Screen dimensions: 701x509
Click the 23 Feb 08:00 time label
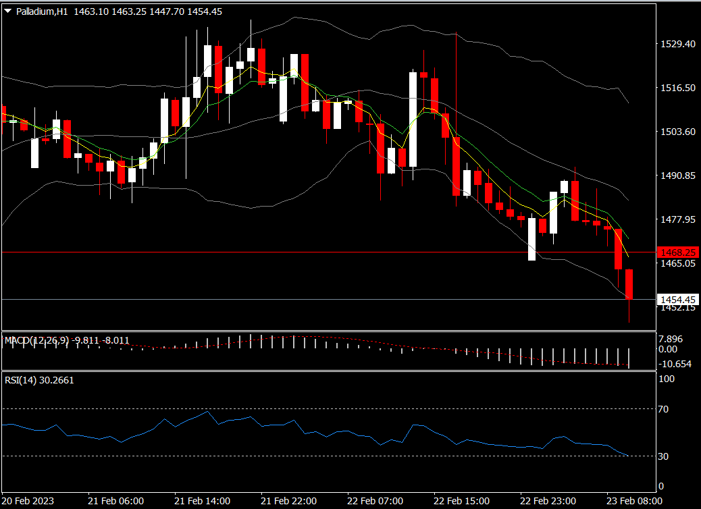[634, 501]
